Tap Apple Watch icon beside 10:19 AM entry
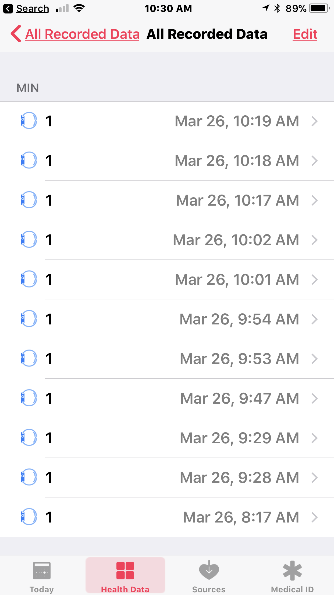The image size is (334, 595). pyautogui.click(x=29, y=121)
